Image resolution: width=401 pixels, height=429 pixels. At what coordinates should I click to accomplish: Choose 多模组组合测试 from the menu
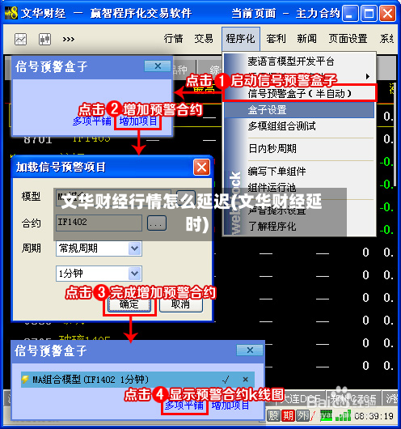[x=282, y=126]
